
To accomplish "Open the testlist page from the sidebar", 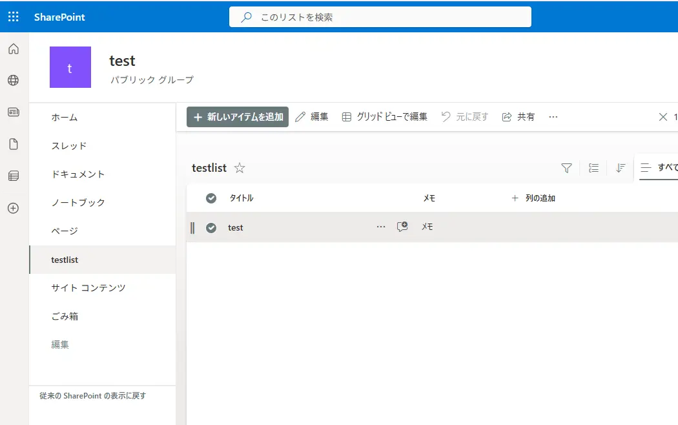I will [65, 259].
